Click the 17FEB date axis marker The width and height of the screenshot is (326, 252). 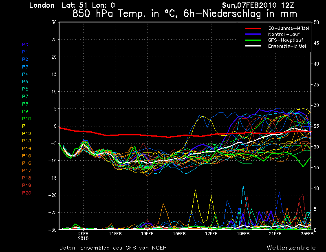211,234
